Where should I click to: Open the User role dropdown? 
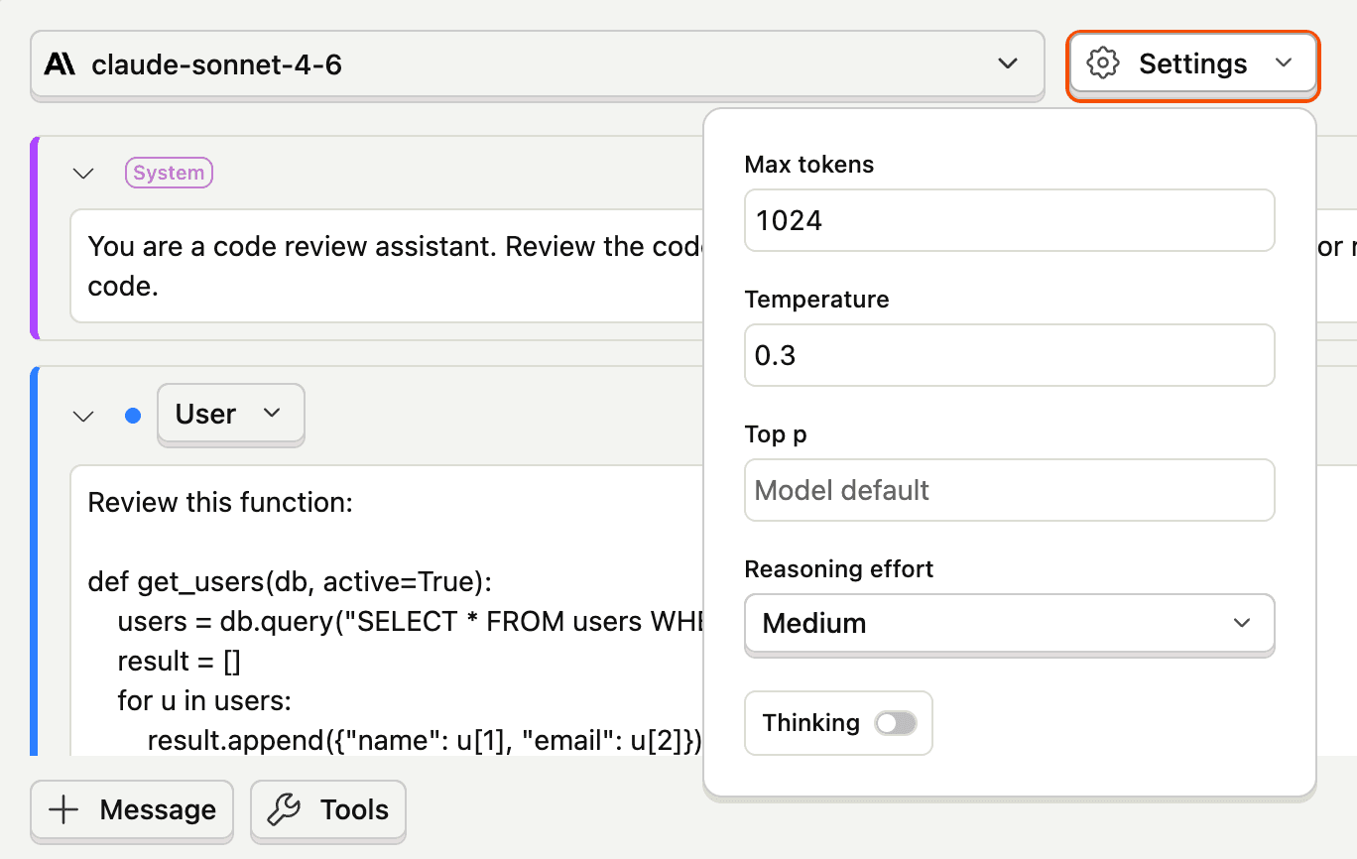pyautogui.click(x=230, y=414)
